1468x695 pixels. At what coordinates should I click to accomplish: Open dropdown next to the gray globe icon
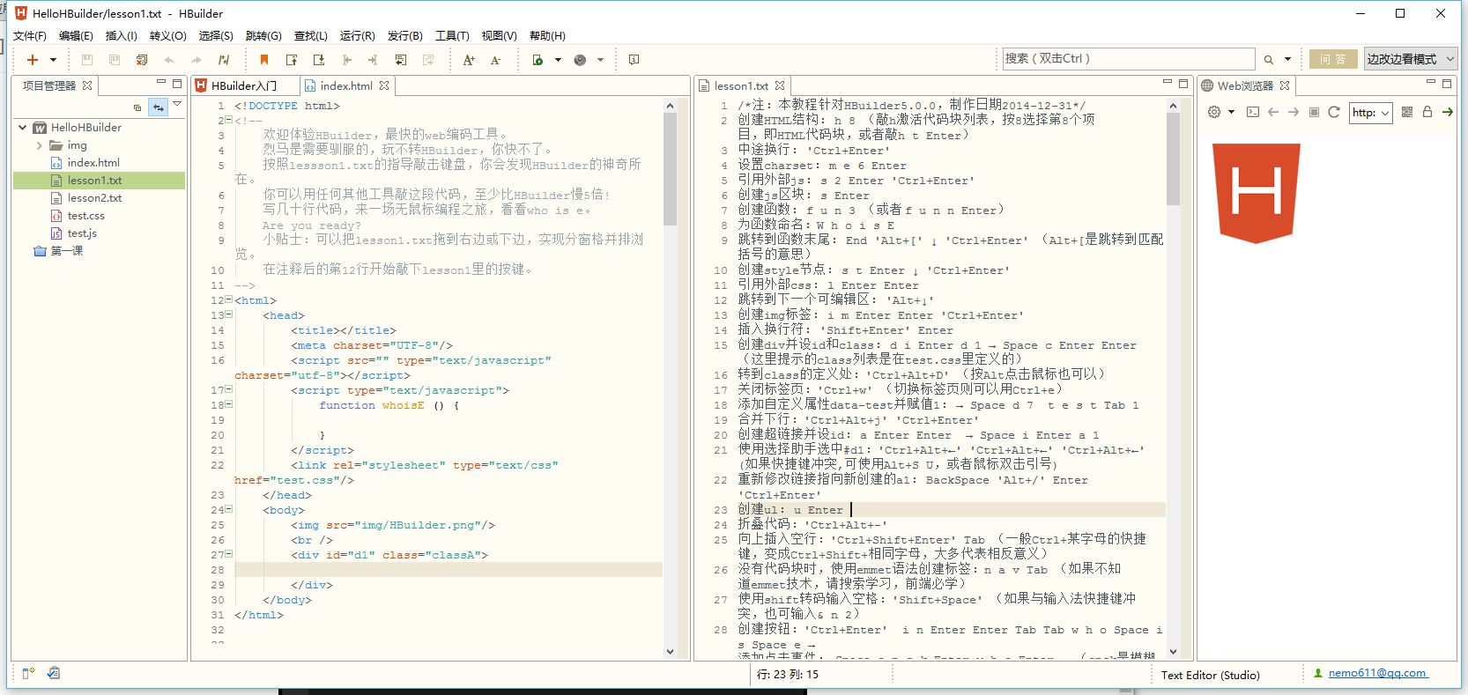tap(600, 60)
